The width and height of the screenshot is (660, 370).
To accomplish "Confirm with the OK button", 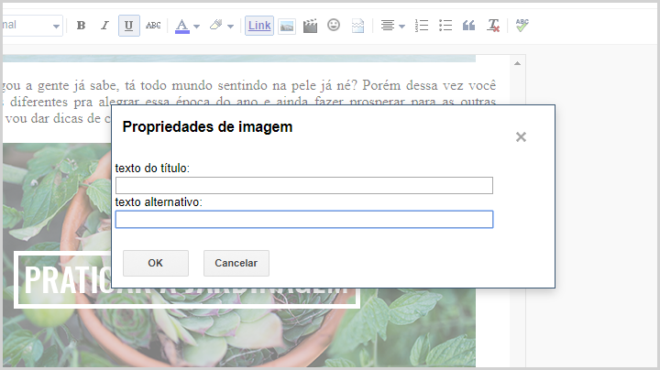I will (156, 263).
